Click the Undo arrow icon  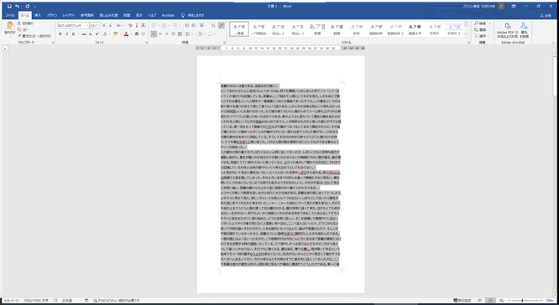click(17, 6)
